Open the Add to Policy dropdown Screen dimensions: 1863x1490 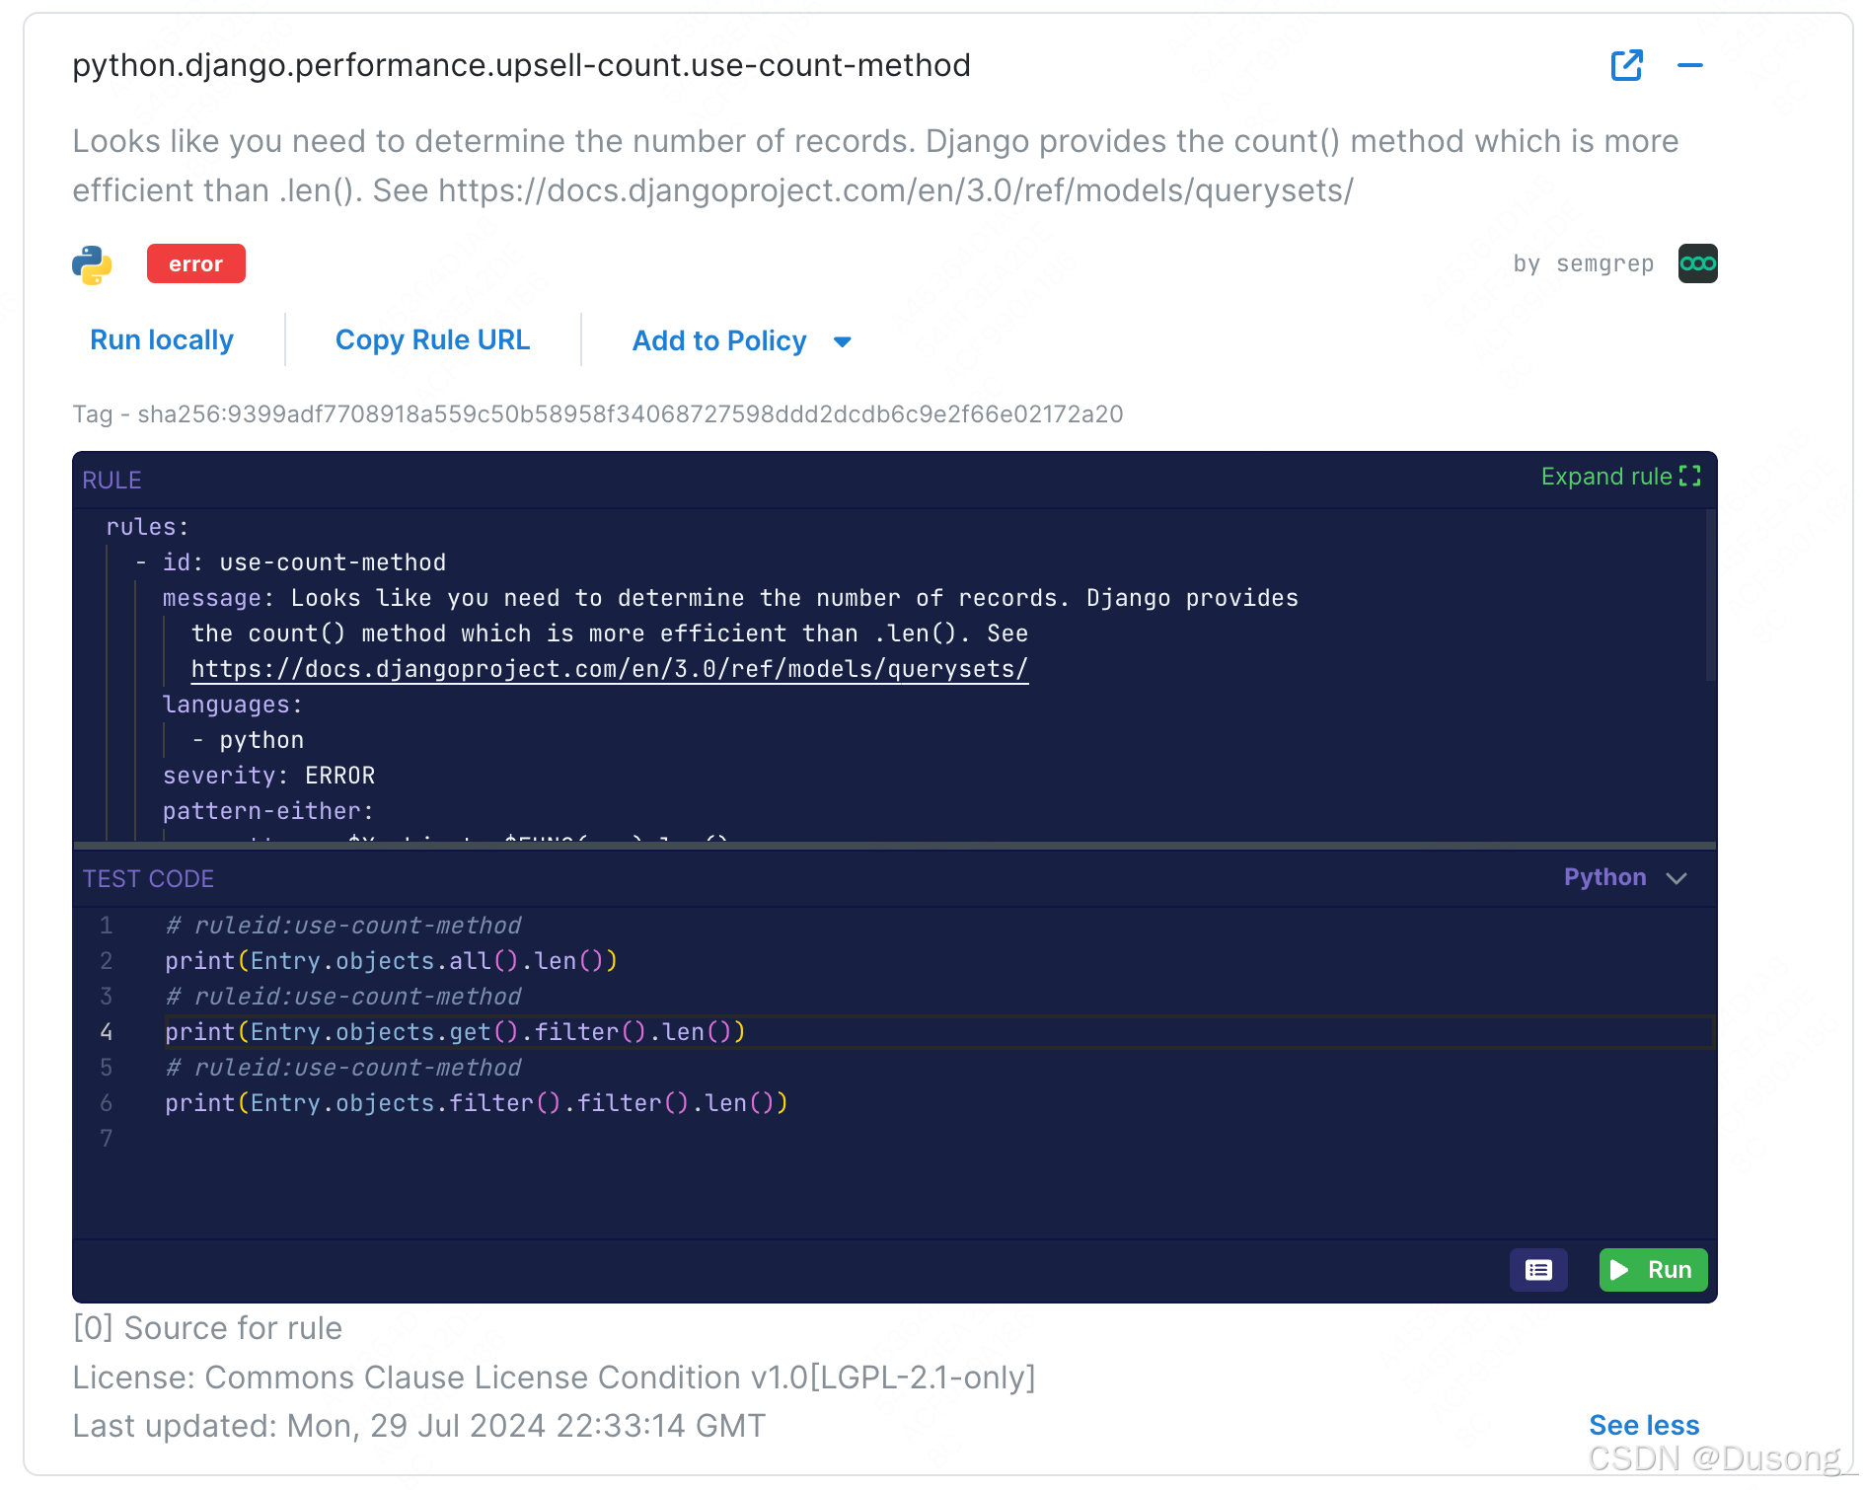click(x=741, y=340)
